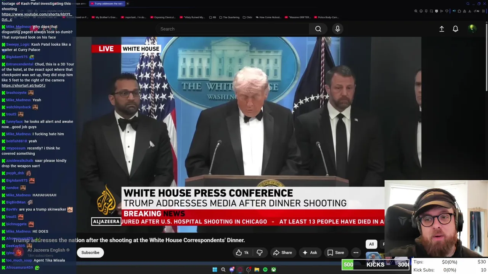Click the browser heart bookmark icon
The height and width of the screenshot is (274, 488).
pos(447,11)
